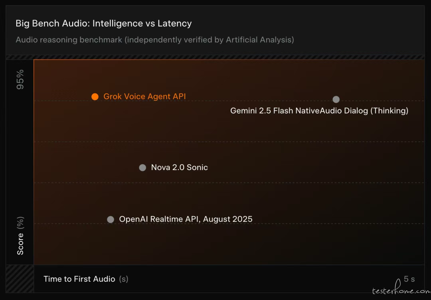Select the Nova 2.0 Sonic text label
Image resolution: width=431 pixels, height=300 pixels.
coord(179,168)
